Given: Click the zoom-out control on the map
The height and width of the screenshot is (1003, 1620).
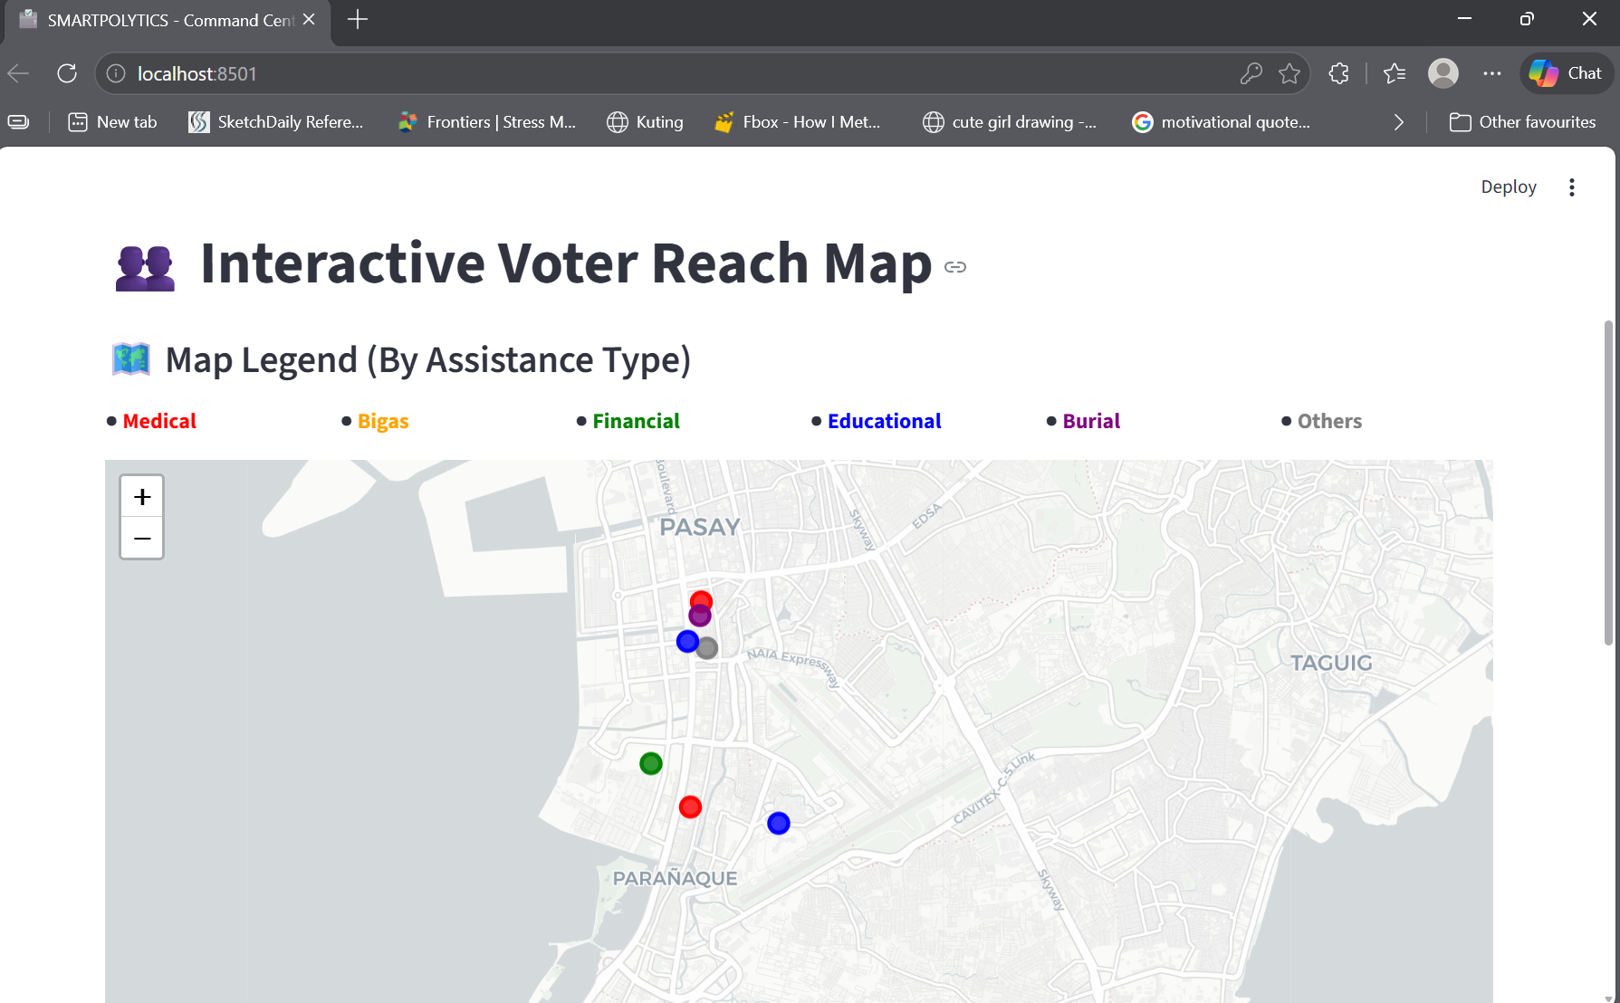Looking at the screenshot, I should [141, 538].
